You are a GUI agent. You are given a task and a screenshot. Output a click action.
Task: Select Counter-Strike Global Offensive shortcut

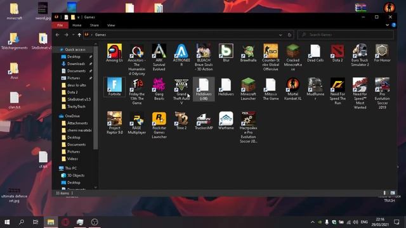(271, 57)
